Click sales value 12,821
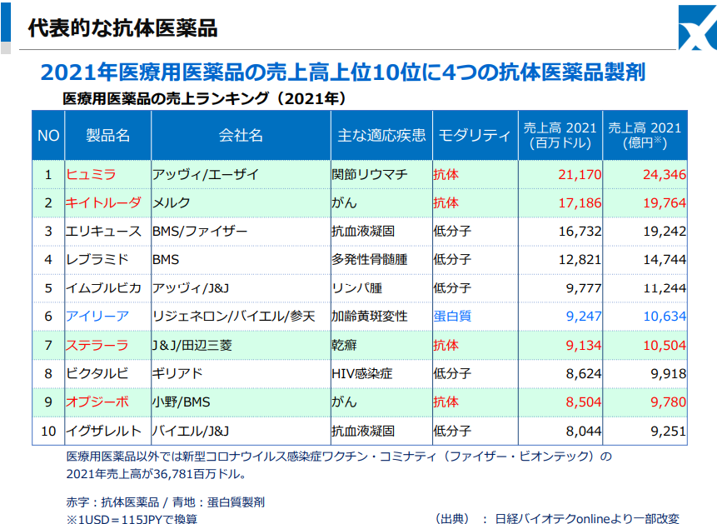Image resolution: width=717 pixels, height=524 pixels. click(580, 259)
